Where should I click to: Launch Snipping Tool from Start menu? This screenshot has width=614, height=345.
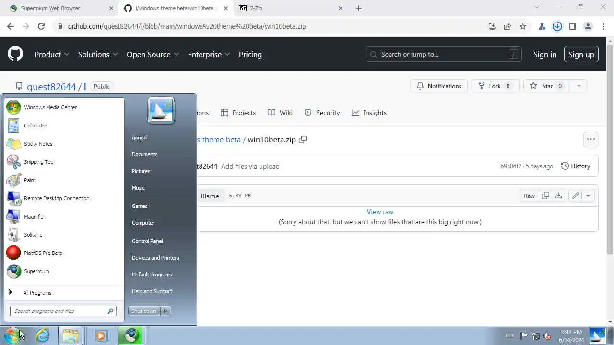pyautogui.click(x=64, y=162)
